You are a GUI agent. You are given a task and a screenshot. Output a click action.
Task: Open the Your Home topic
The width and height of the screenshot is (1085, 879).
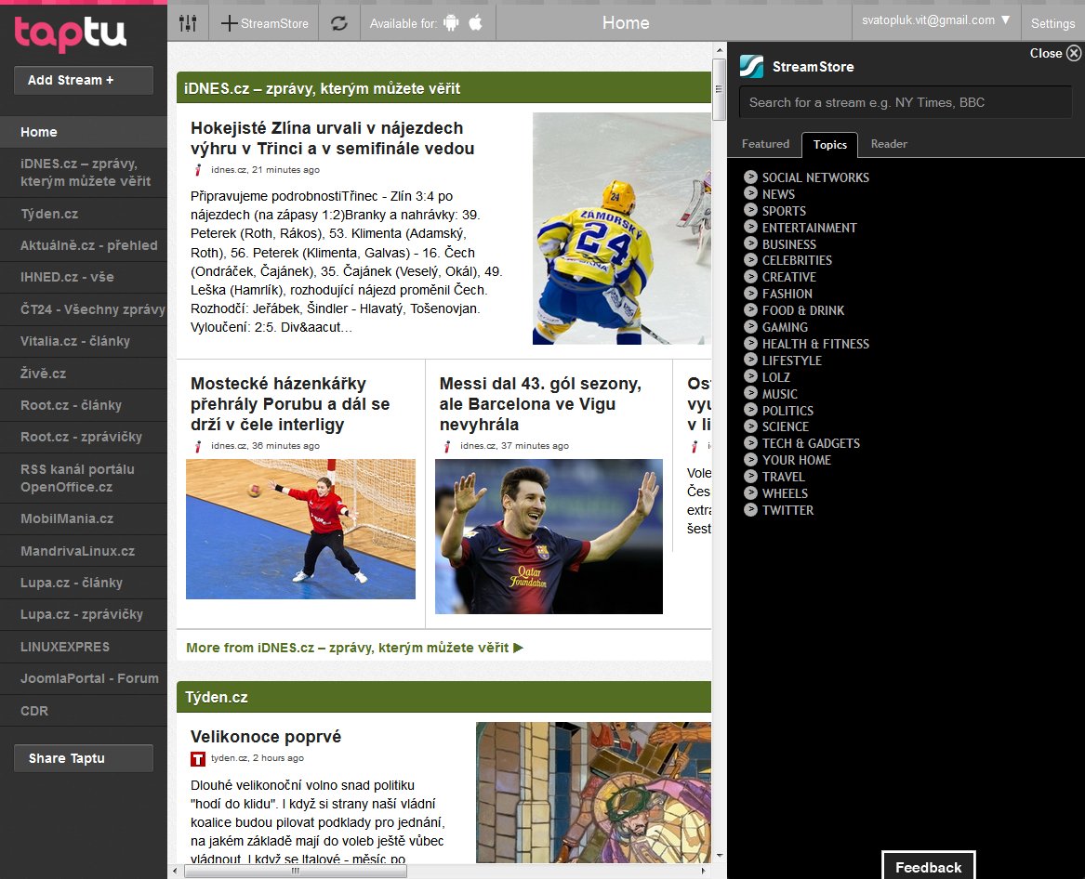(x=797, y=460)
